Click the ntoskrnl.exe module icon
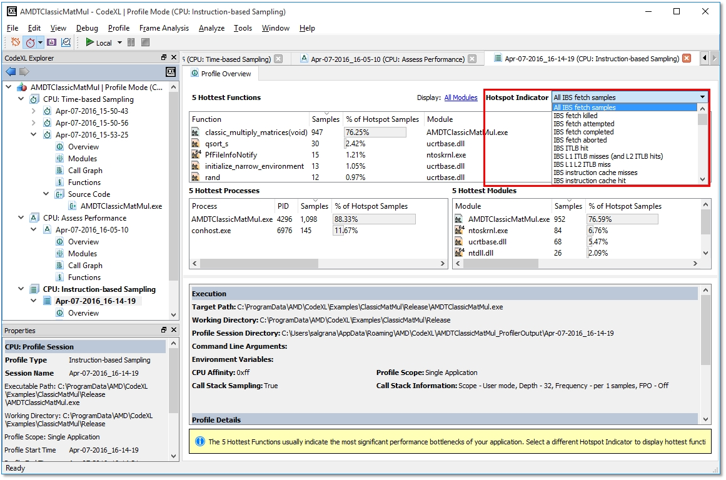726x480 pixels. [x=460, y=230]
